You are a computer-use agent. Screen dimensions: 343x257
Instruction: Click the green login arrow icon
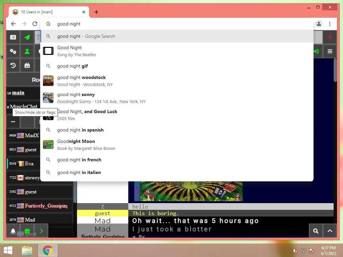pyautogui.click(x=316, y=51)
